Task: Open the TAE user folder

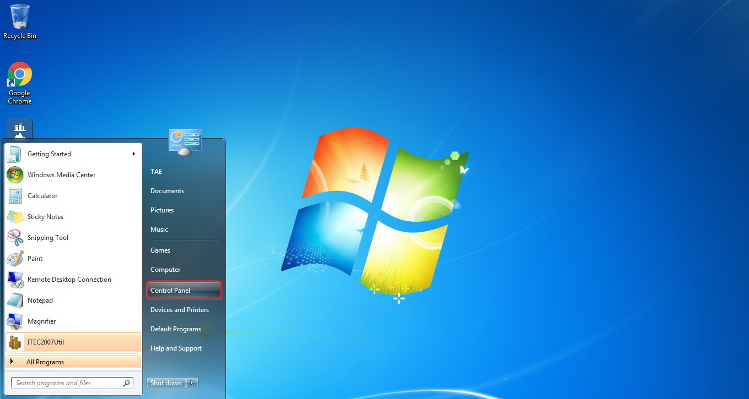Action: [157, 172]
